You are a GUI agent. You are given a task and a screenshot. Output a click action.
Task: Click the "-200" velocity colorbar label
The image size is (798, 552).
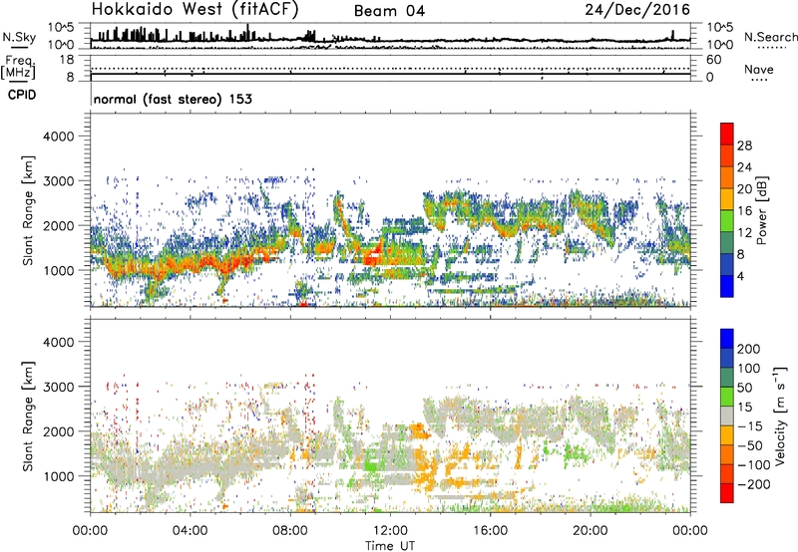click(753, 484)
